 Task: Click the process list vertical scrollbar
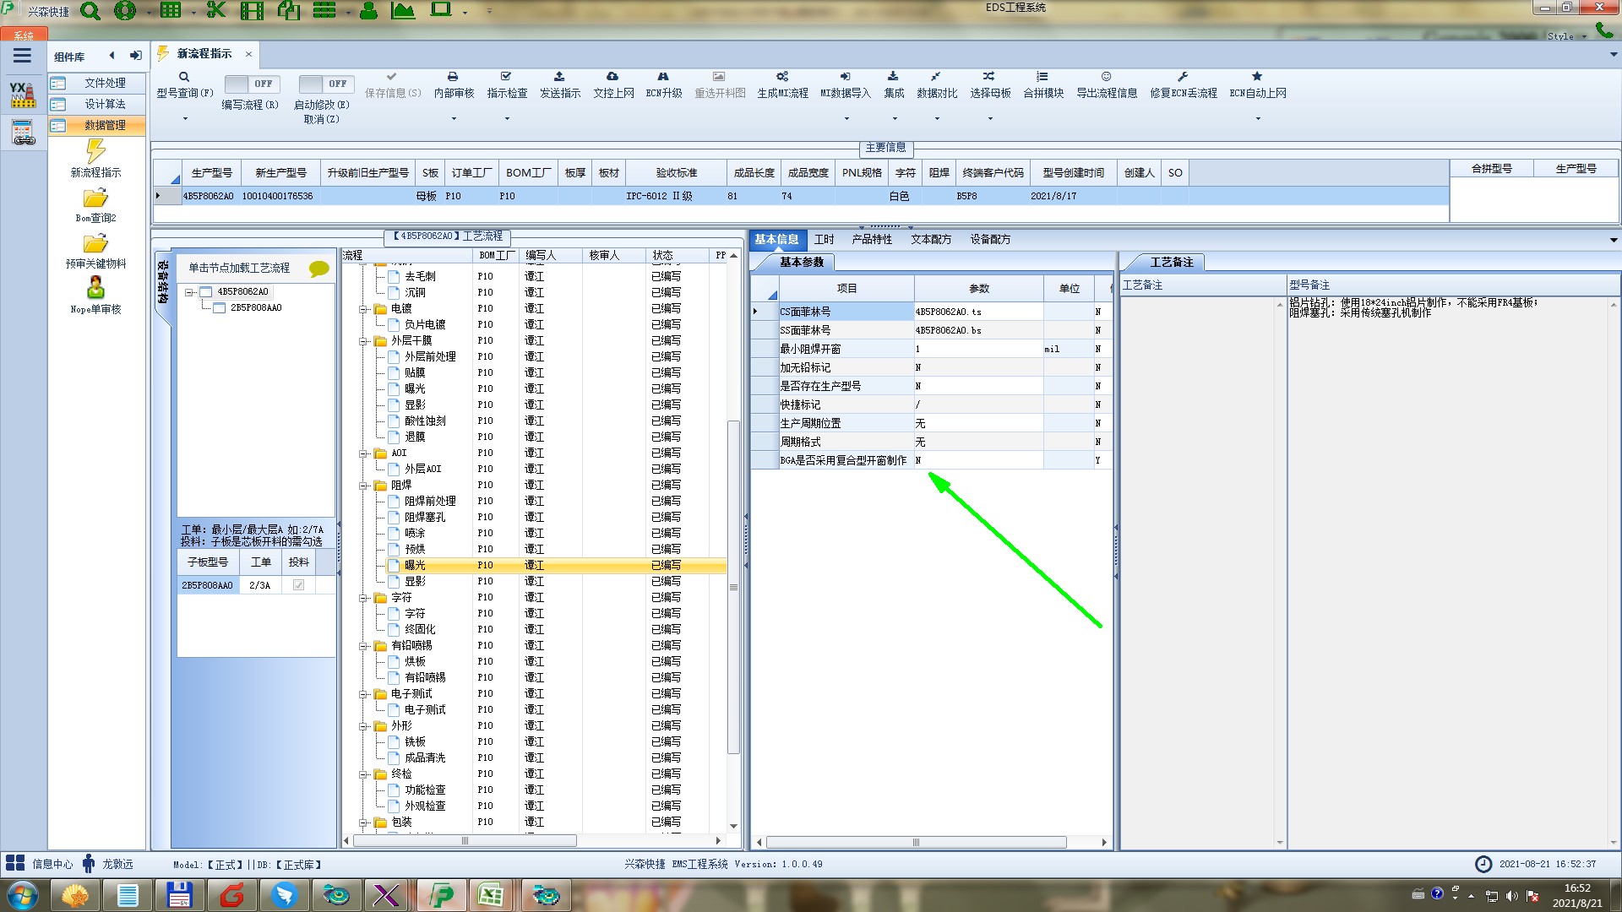733,587
